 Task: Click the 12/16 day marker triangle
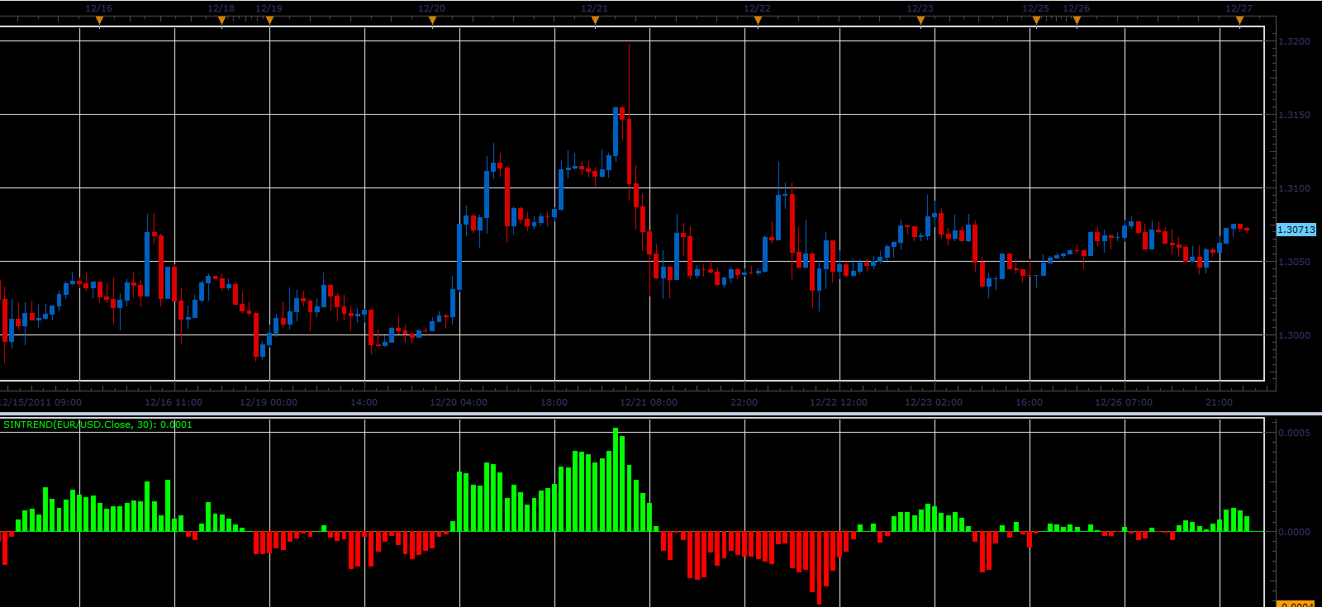(x=99, y=21)
